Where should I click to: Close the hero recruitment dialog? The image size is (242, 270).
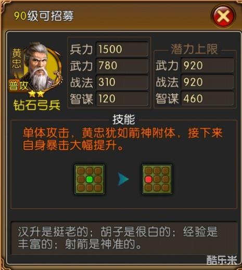coord(223,16)
